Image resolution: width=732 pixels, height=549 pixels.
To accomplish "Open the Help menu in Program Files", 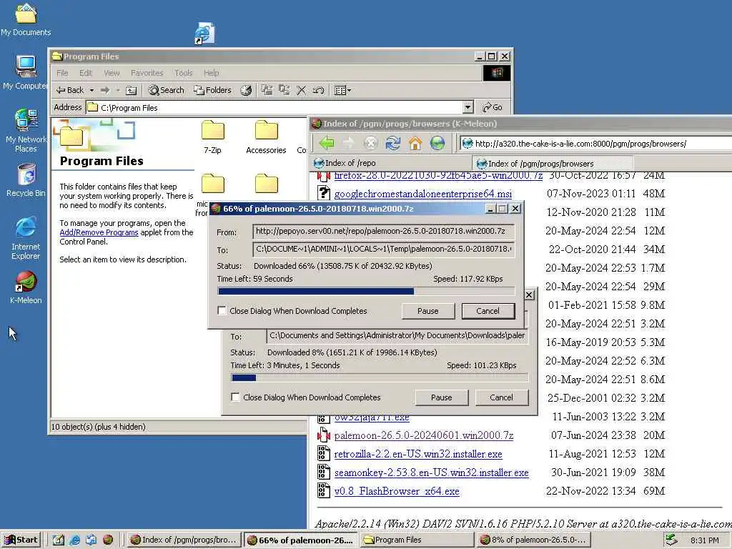I will [x=212, y=73].
